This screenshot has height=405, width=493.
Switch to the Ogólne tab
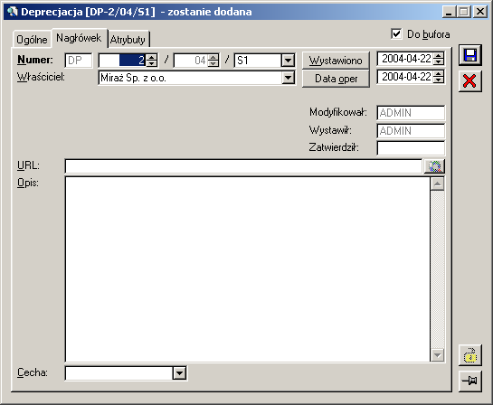[x=32, y=40]
